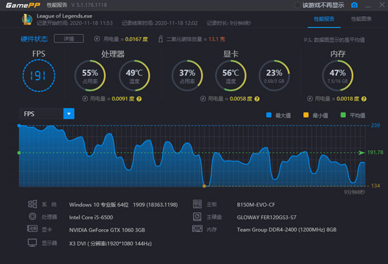Click the GPU 37% usage gauge
Viewport: 388px width, 264px height.
(x=188, y=76)
